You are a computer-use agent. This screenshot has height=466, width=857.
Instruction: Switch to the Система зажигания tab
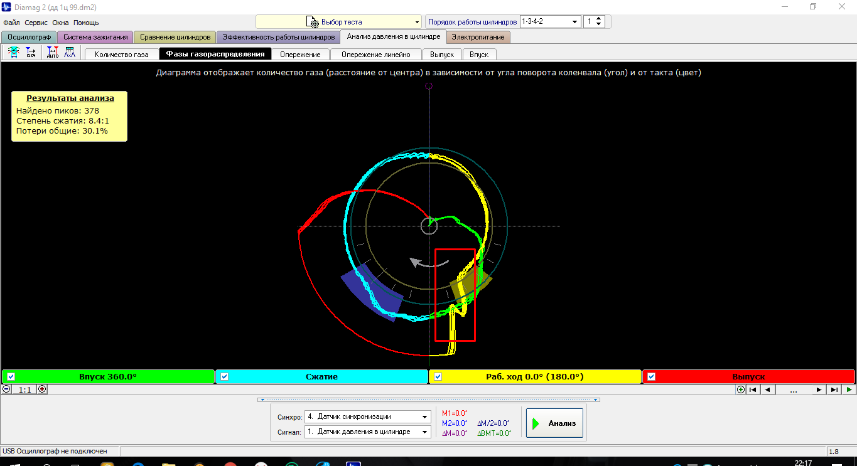click(x=95, y=37)
